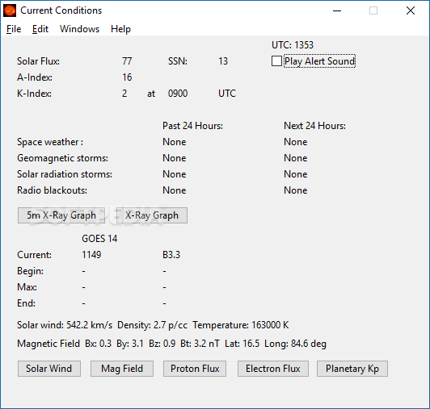Open the 5m X-Ray Graph
The height and width of the screenshot is (409, 430).
61,215
